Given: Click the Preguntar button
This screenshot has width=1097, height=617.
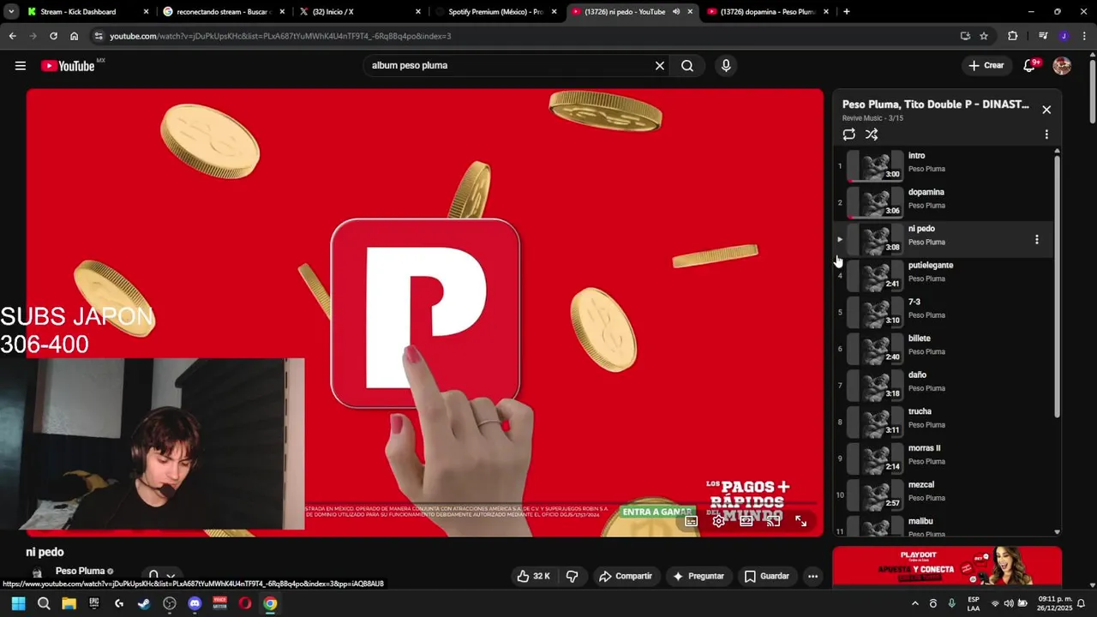Looking at the screenshot, I should 698,576.
